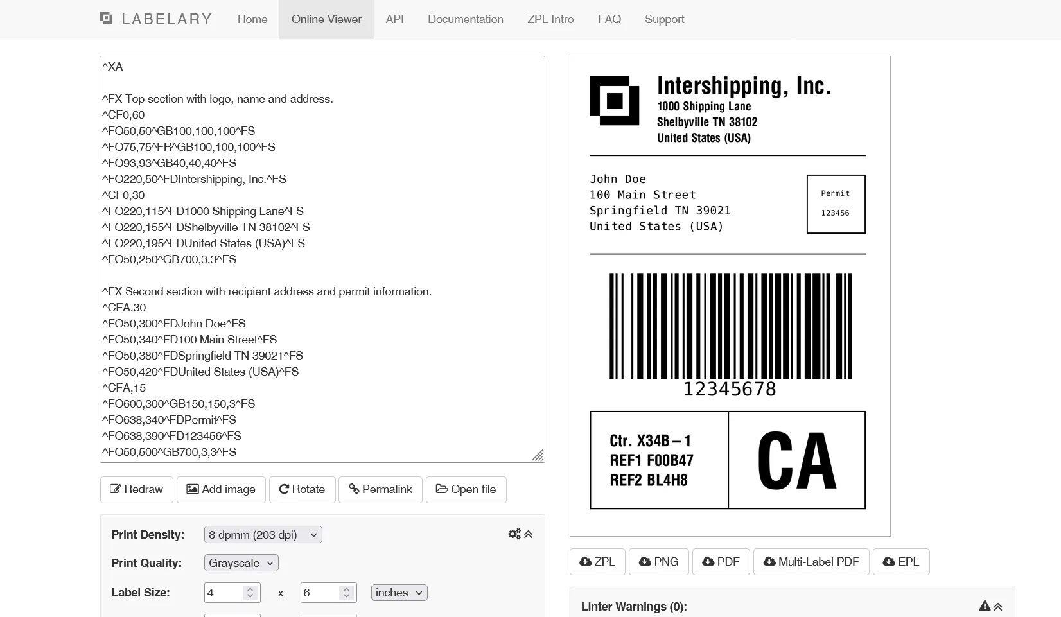The height and width of the screenshot is (617, 1061).
Task: Click the "^FO638,390^FD123456^FS" line
Action: (172, 436)
